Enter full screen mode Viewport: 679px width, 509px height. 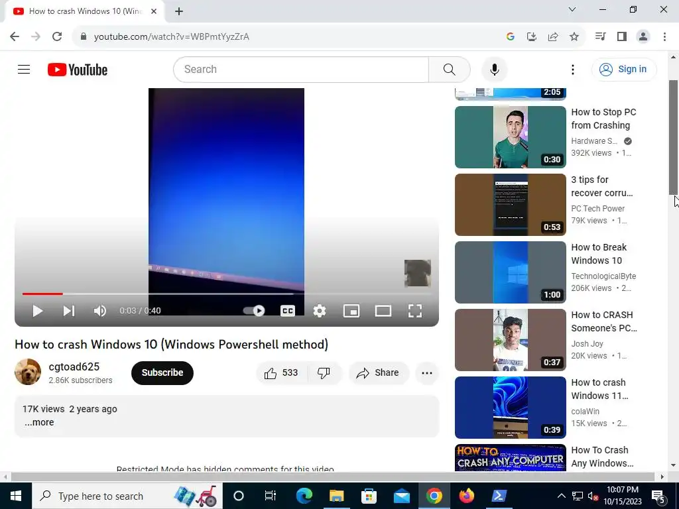point(415,311)
